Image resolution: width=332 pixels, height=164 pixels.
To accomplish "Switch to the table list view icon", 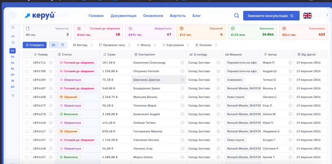I will tap(54, 45).
